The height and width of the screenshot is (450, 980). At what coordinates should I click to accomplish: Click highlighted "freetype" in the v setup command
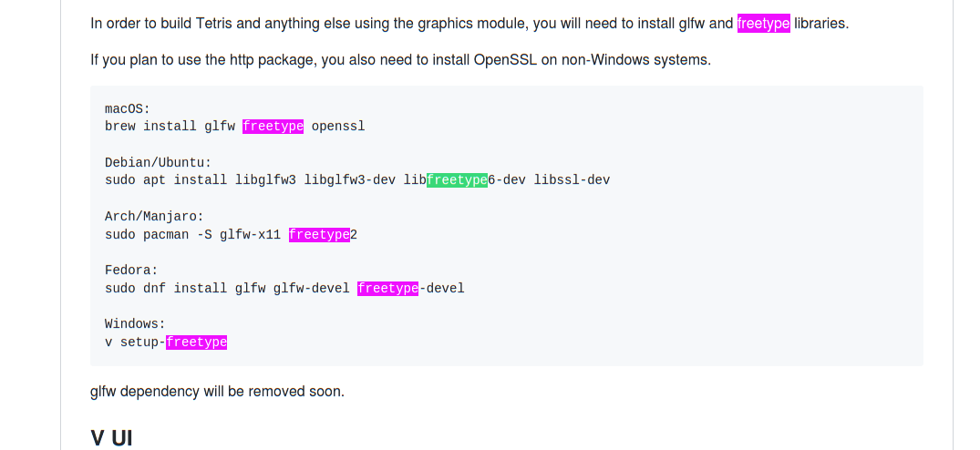coord(196,343)
